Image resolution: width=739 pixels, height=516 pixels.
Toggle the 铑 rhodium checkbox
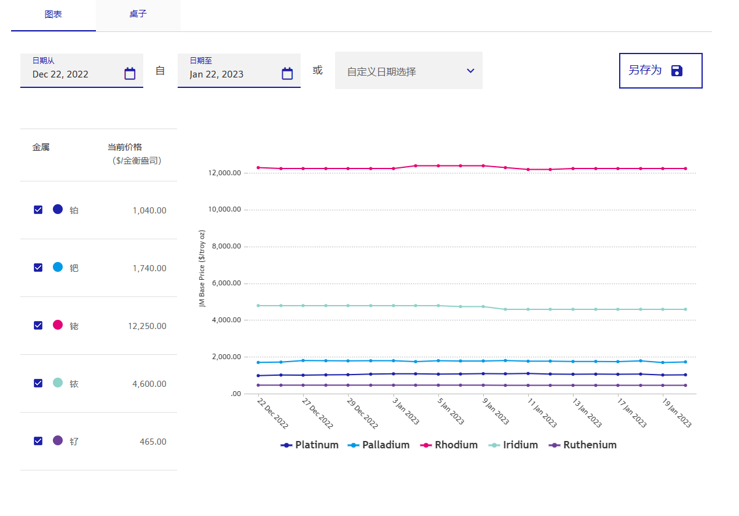[x=38, y=325]
